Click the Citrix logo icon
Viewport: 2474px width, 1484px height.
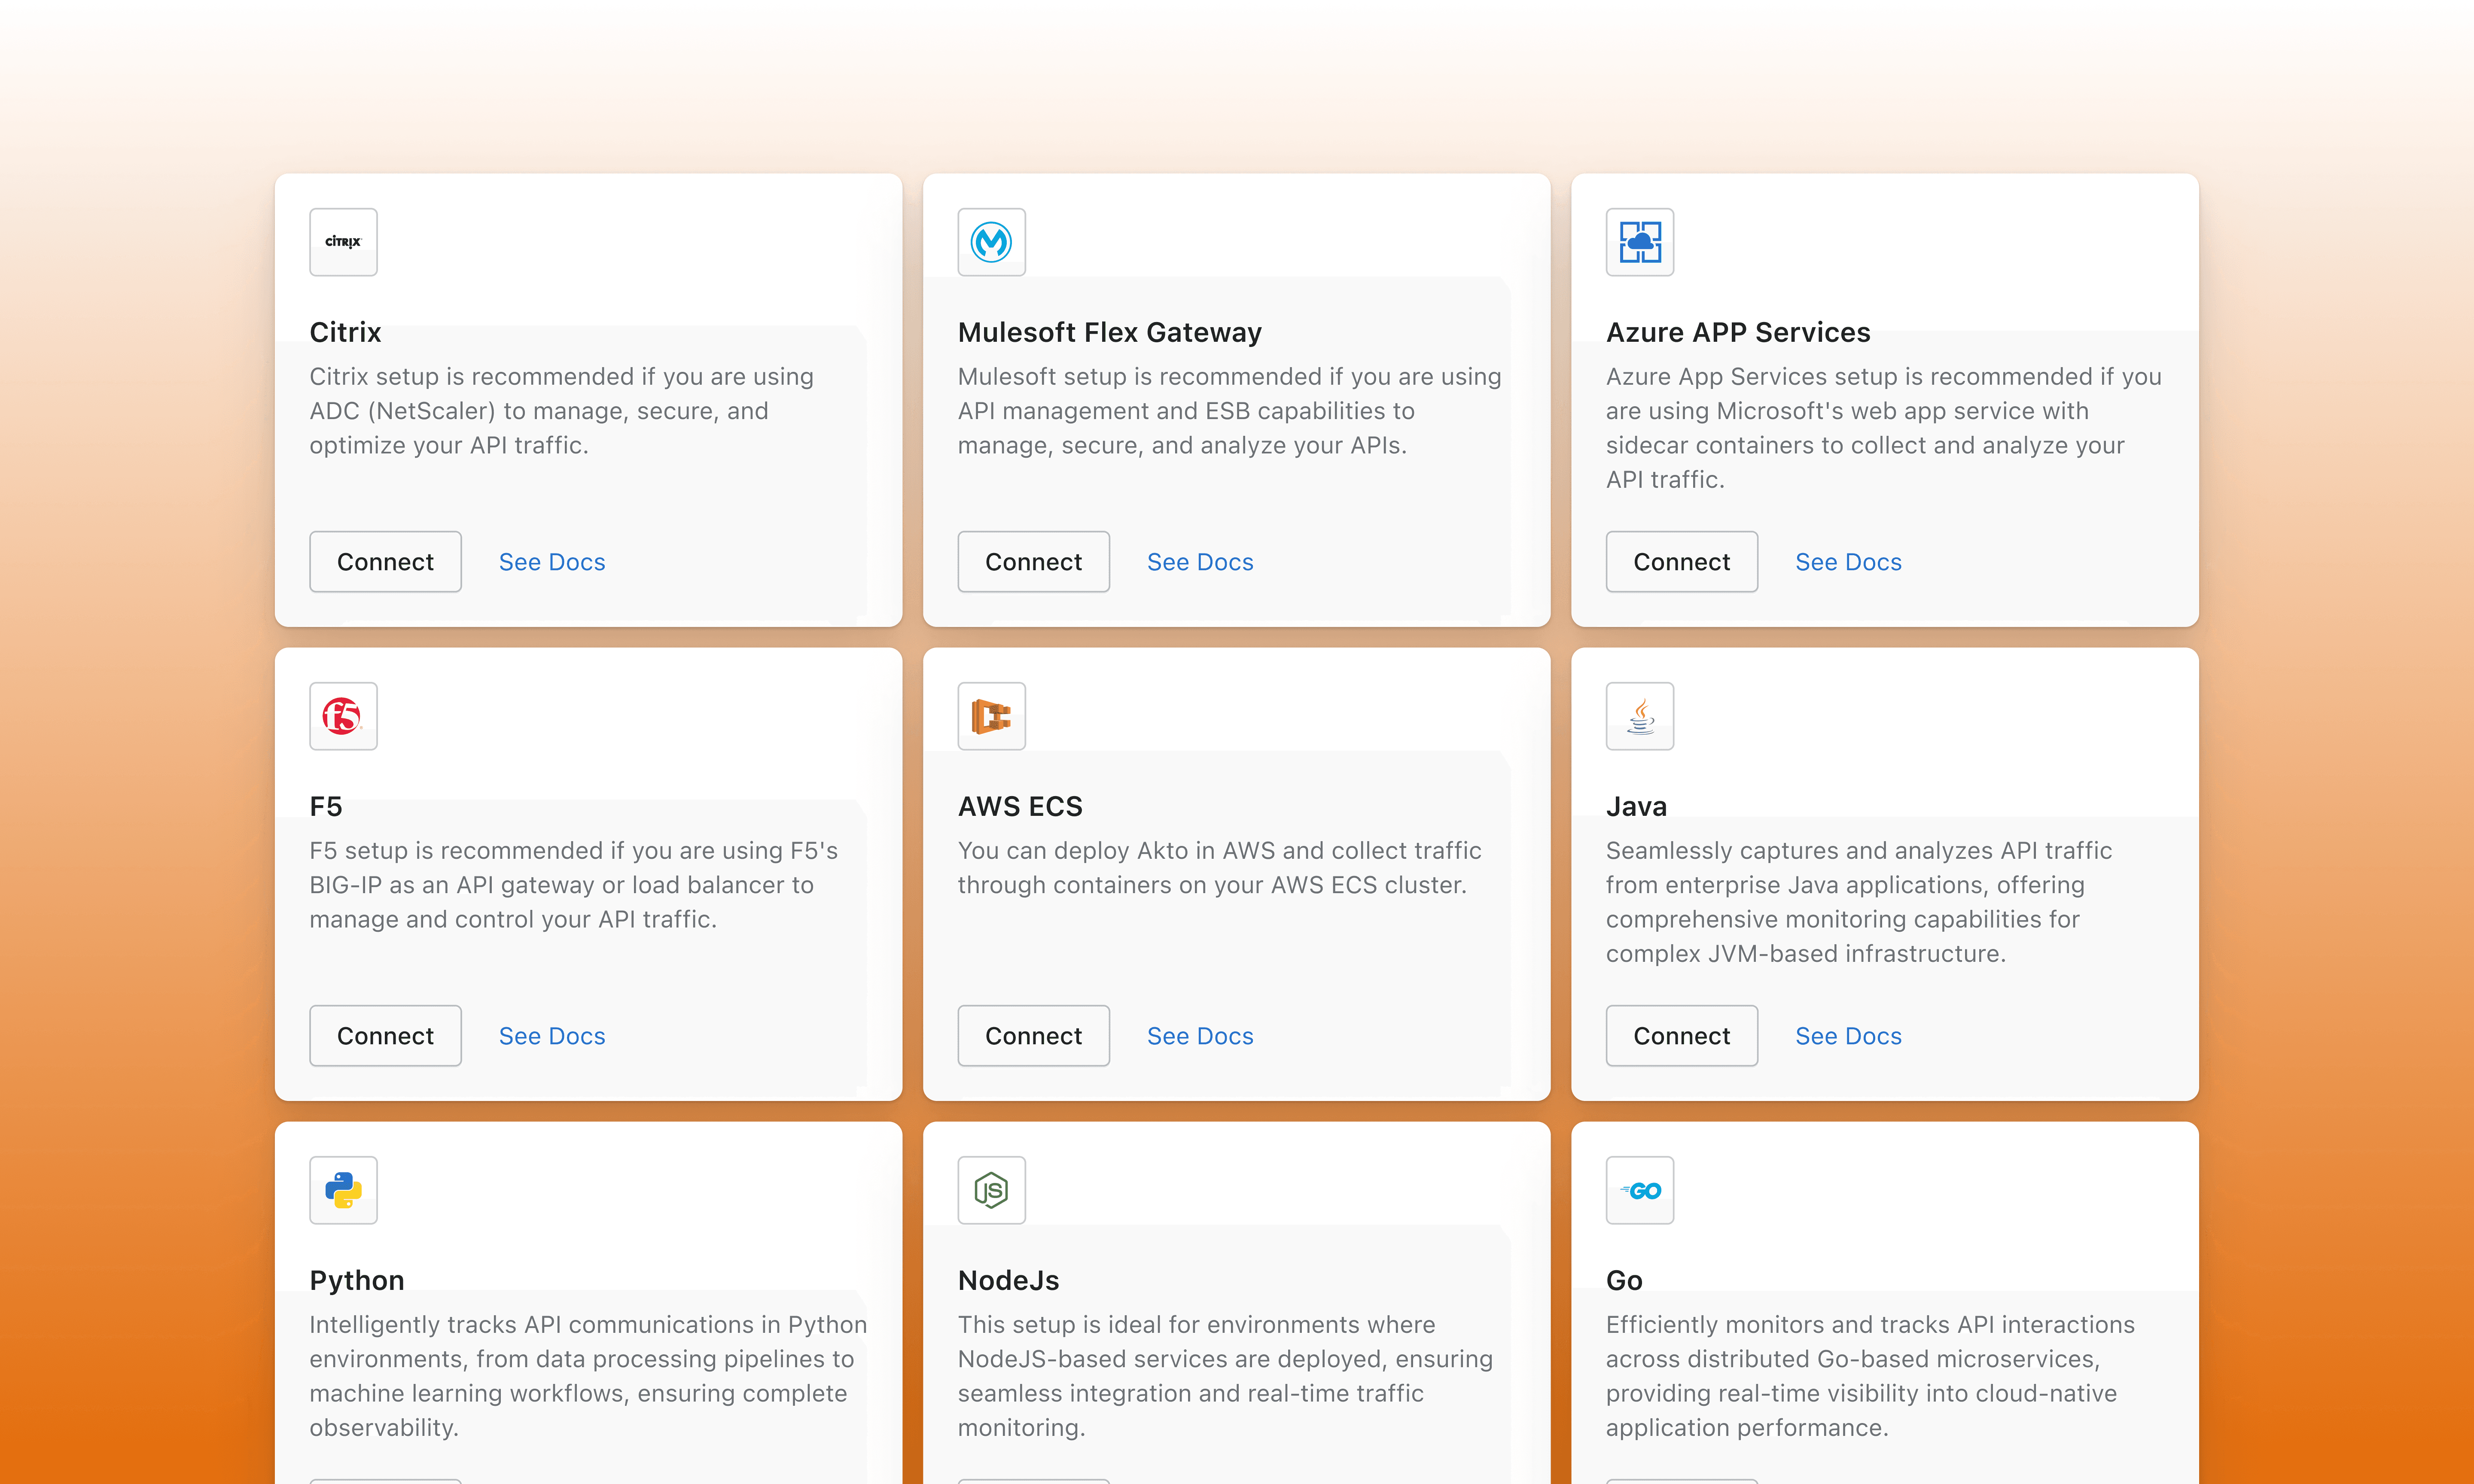tap(343, 242)
